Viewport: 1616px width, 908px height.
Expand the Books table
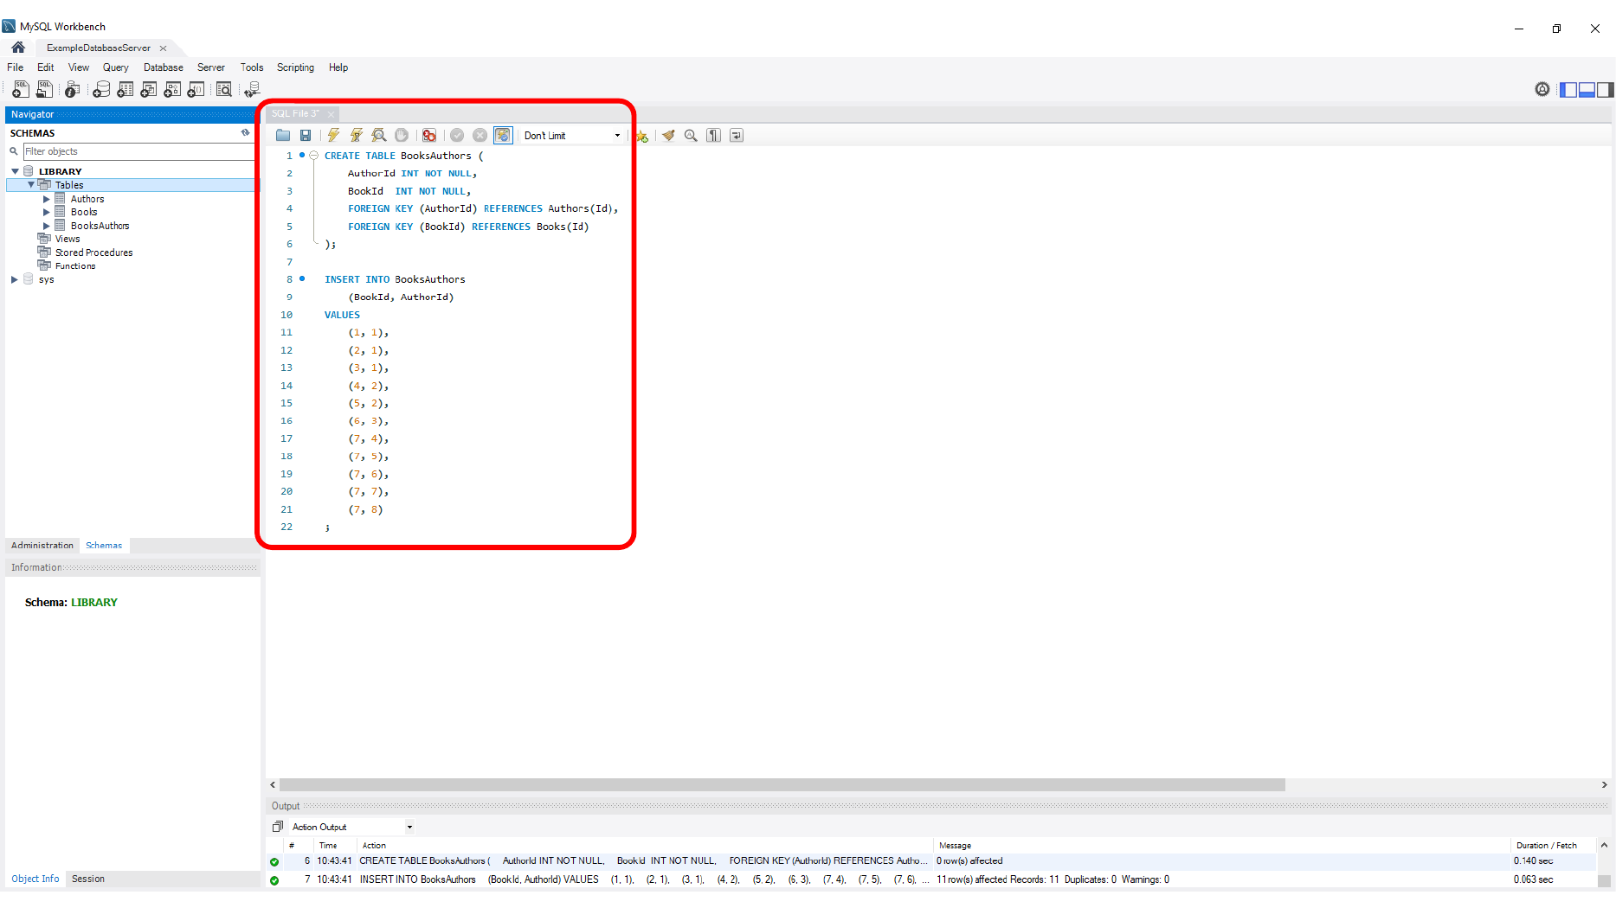47,212
